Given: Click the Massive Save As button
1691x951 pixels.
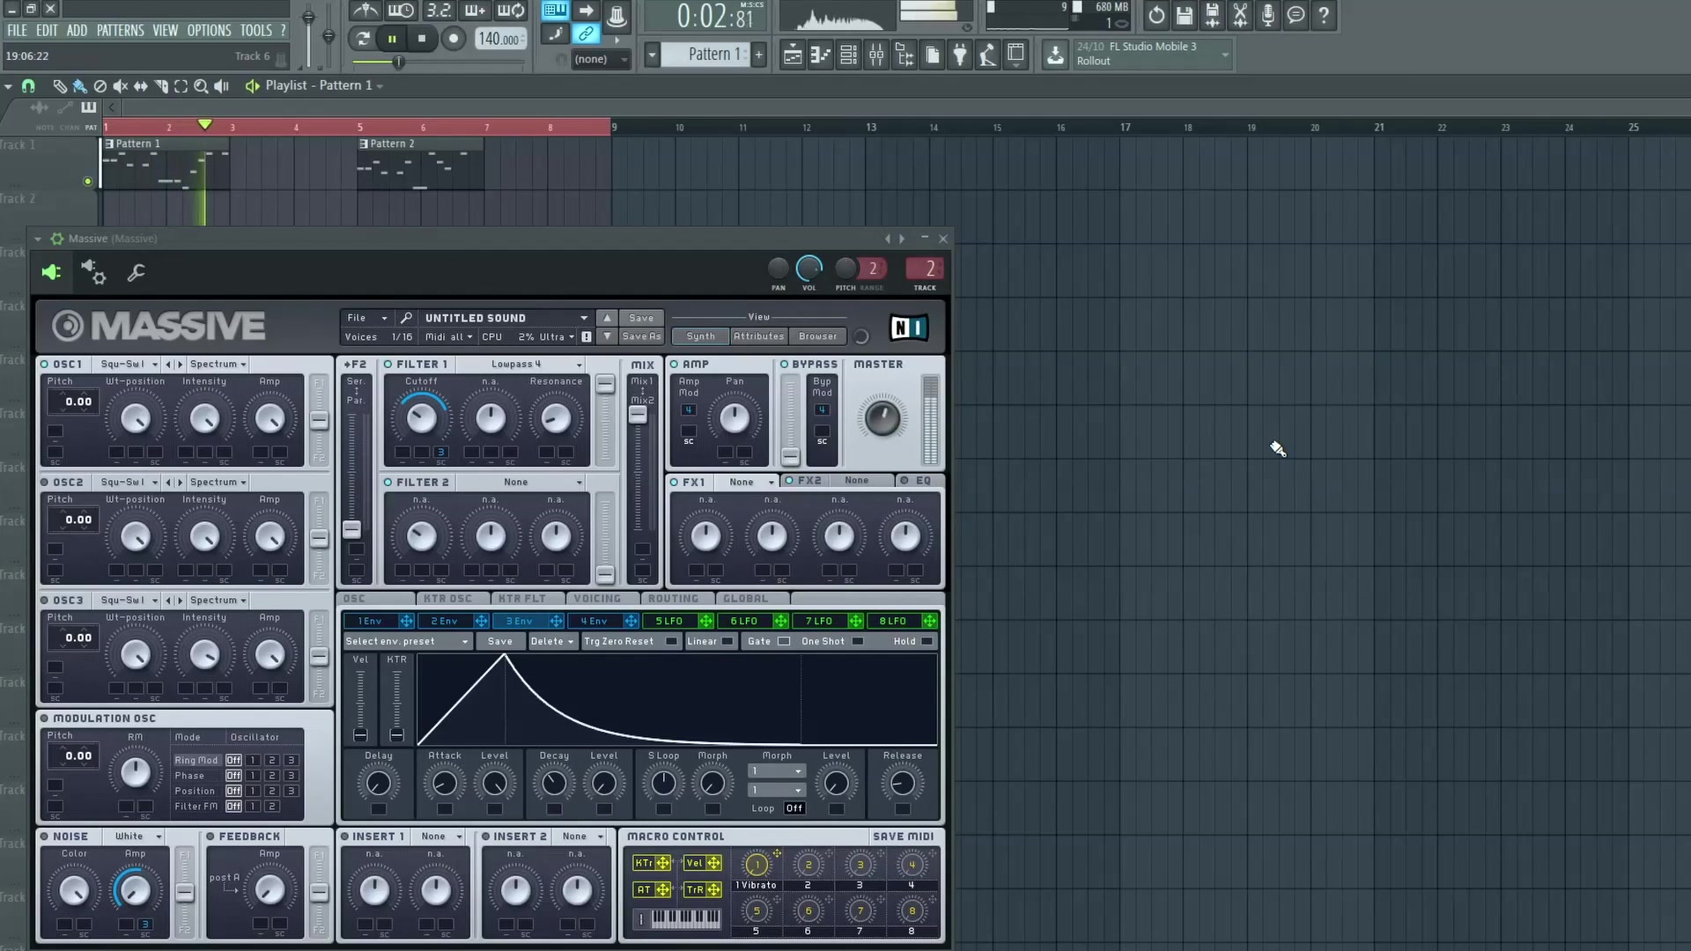Looking at the screenshot, I should click(x=641, y=336).
